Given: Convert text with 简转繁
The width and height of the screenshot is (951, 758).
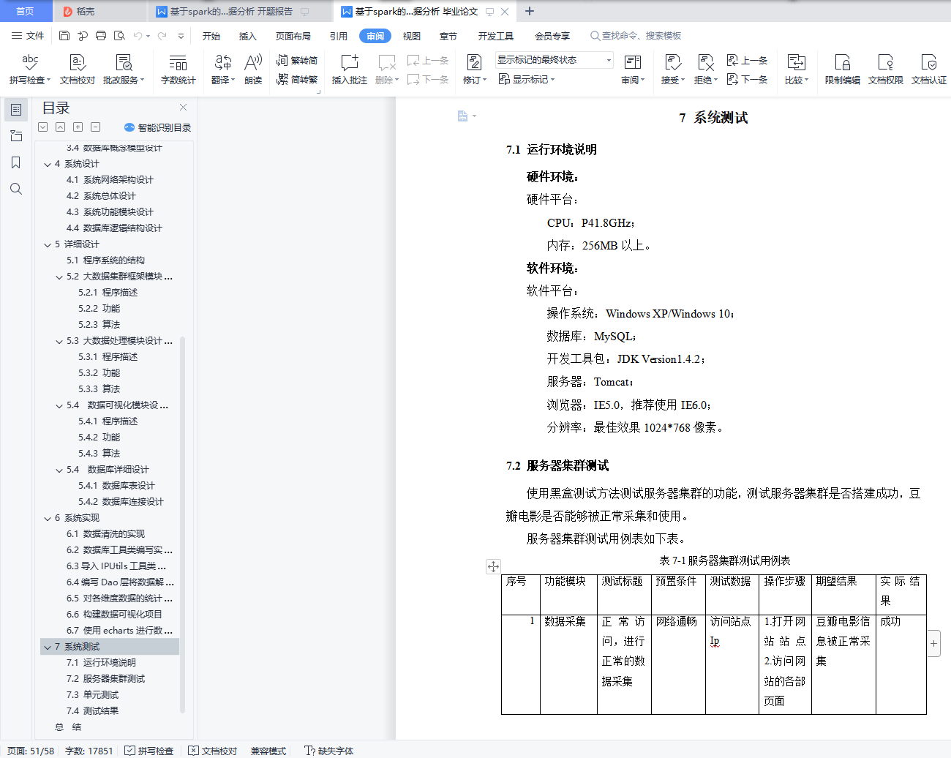Looking at the screenshot, I should tap(297, 79).
